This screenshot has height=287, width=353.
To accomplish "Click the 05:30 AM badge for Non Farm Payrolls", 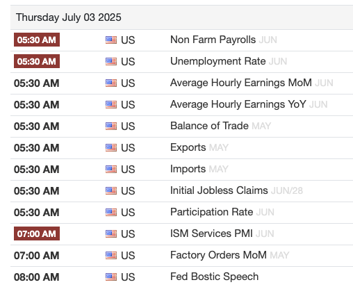I will 37,40.
